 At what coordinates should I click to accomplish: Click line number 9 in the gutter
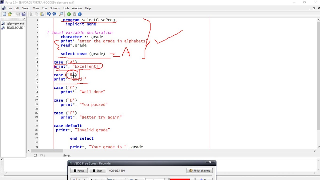pyautogui.click(x=37, y=53)
